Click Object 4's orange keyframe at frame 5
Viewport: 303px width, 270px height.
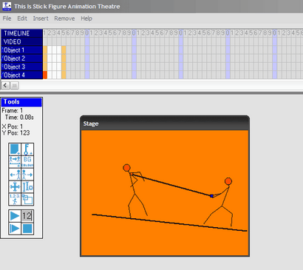click(x=64, y=75)
